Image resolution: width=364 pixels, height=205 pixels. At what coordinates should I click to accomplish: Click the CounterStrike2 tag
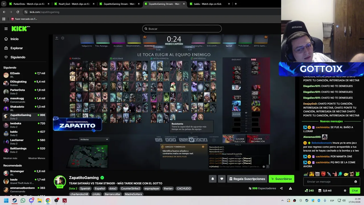pyautogui.click(x=130, y=188)
